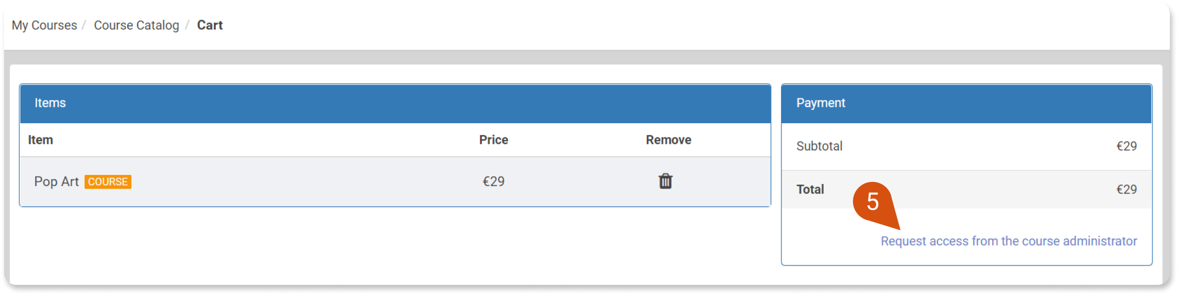Select the Payment panel header

pyautogui.click(x=967, y=103)
